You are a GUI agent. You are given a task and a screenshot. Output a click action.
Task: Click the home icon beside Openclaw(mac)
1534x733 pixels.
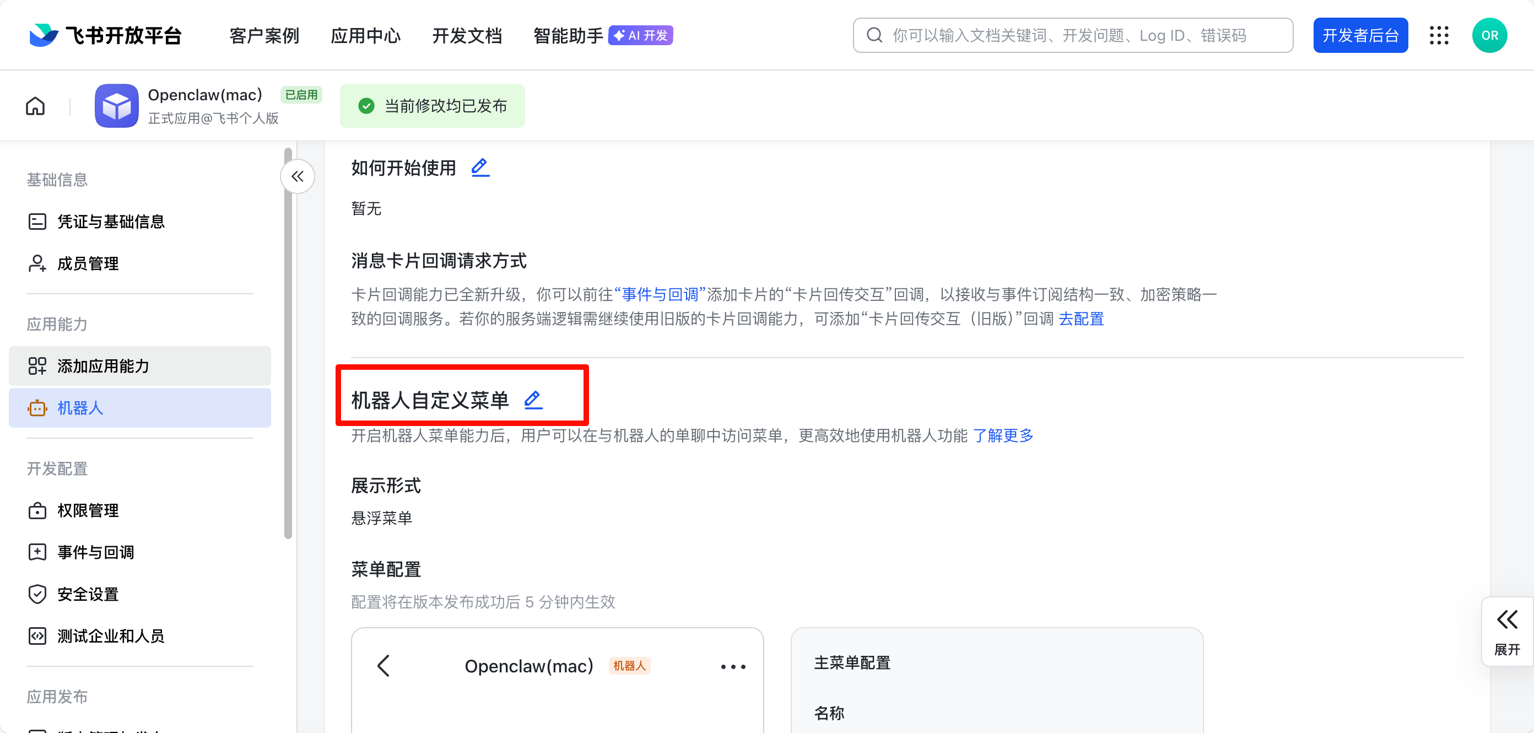(x=35, y=105)
